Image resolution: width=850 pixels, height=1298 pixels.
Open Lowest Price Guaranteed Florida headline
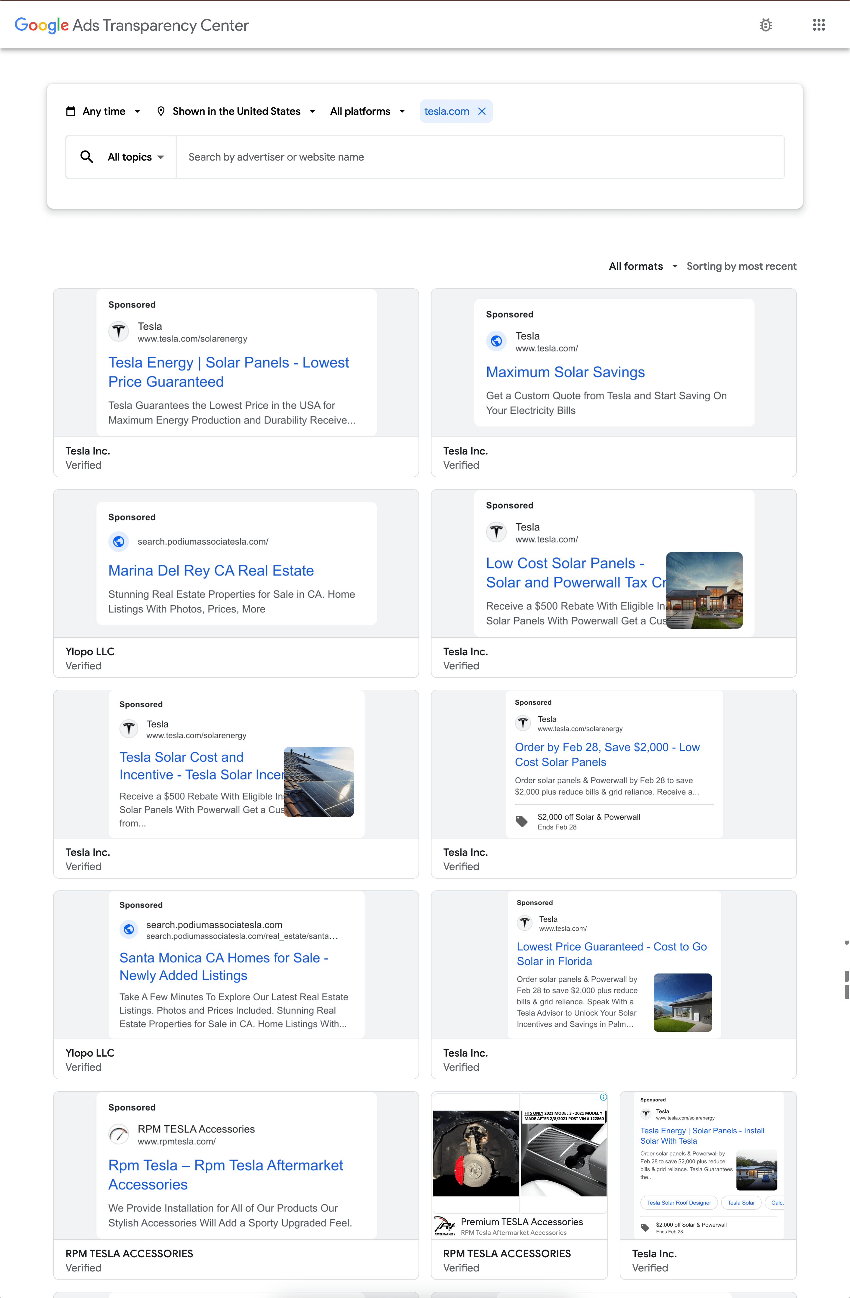tap(612, 954)
